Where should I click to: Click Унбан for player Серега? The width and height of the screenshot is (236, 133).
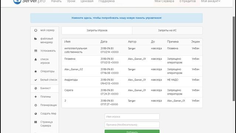point(195,90)
